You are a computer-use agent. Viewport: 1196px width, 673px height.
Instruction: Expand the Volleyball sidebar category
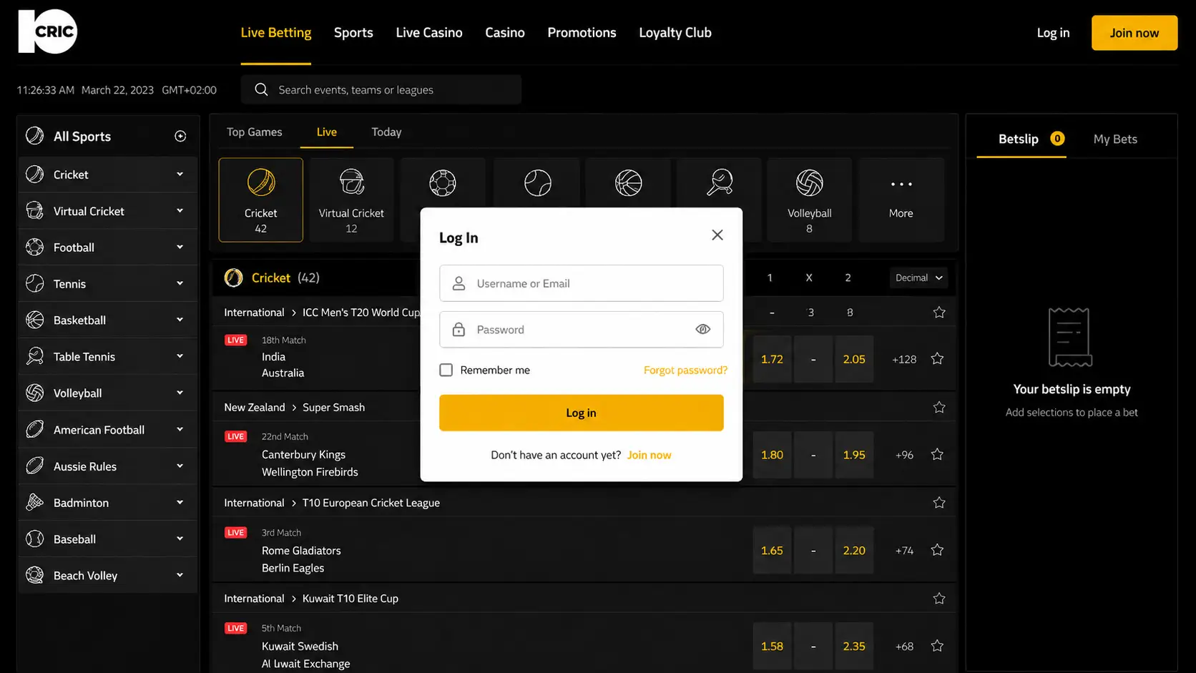point(180,393)
